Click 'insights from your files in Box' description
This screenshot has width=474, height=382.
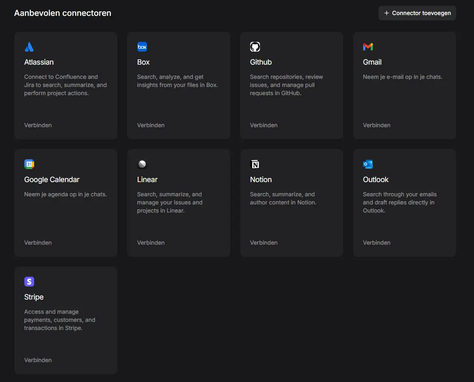coord(177,81)
